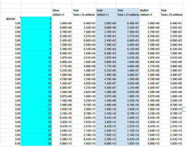The height and width of the screenshot is (147, 186).
Task: Select Mythril Artifact 3,87E+08 cell
Action: (150, 96)
